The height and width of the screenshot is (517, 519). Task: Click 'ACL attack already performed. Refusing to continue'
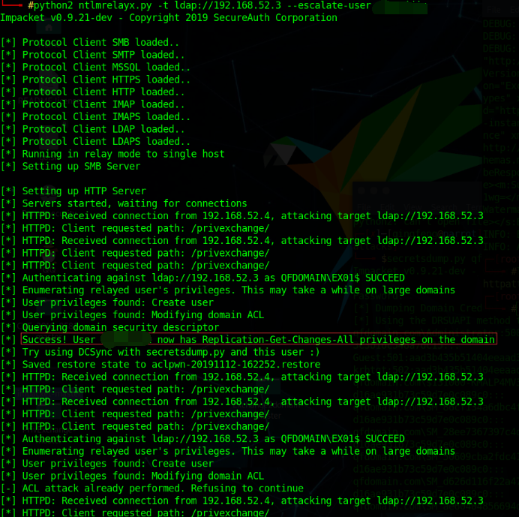point(152,488)
